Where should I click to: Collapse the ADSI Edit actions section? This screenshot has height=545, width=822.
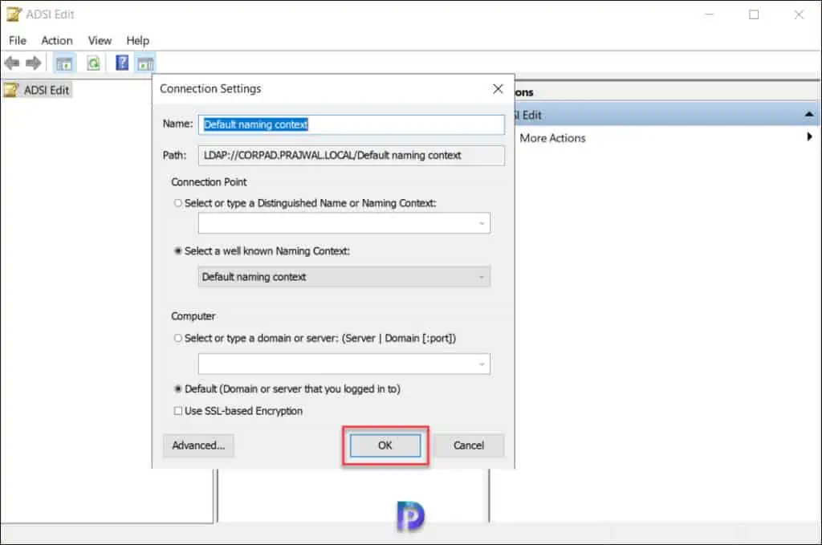tap(809, 114)
